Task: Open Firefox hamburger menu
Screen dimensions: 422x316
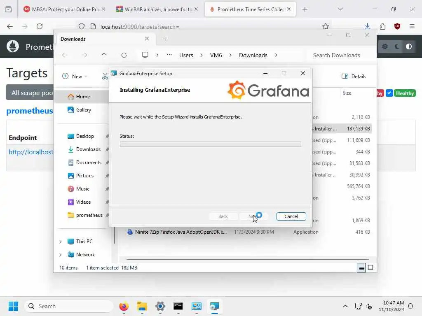Action: pyautogui.click(x=412, y=26)
